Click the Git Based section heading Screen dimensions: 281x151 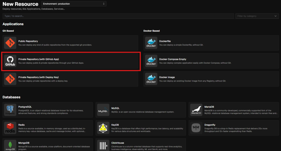pos(8,31)
